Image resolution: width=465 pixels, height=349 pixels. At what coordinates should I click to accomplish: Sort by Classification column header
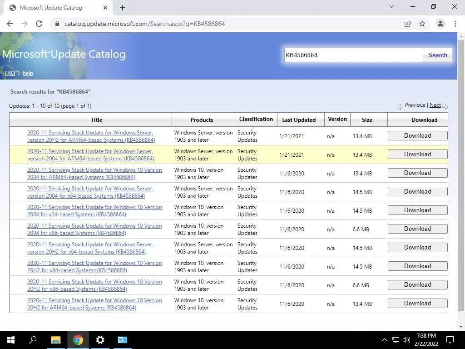click(x=256, y=119)
